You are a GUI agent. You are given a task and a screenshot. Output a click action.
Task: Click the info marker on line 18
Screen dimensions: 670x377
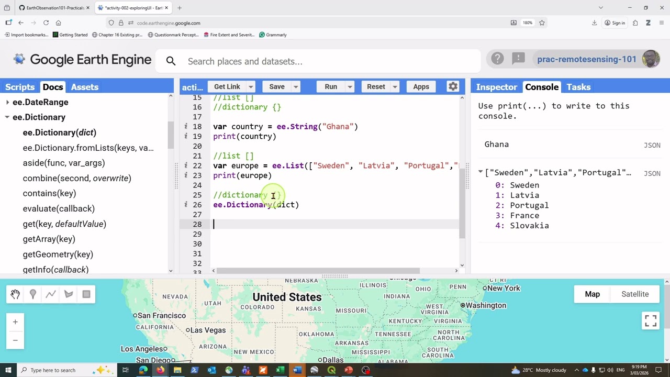186,126
